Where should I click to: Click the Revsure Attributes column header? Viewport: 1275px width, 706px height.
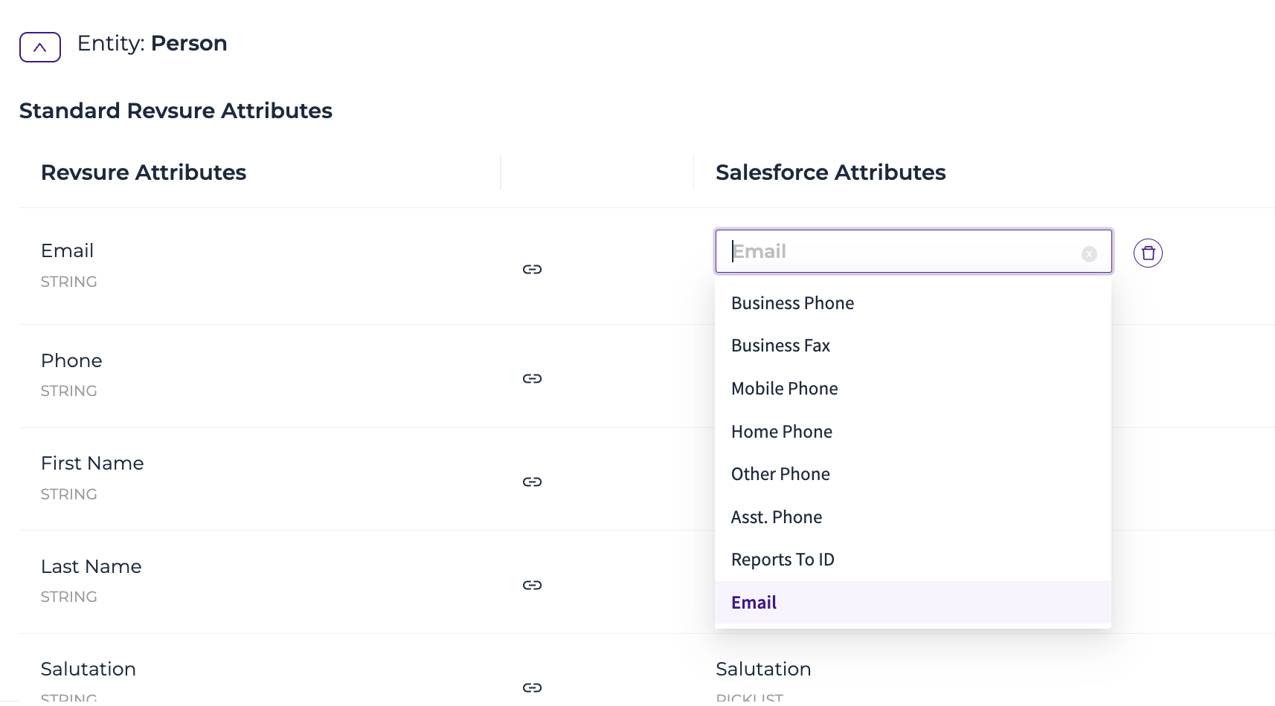point(144,172)
